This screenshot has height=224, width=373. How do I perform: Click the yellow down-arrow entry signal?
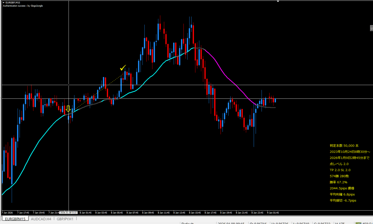(x=68, y=109)
